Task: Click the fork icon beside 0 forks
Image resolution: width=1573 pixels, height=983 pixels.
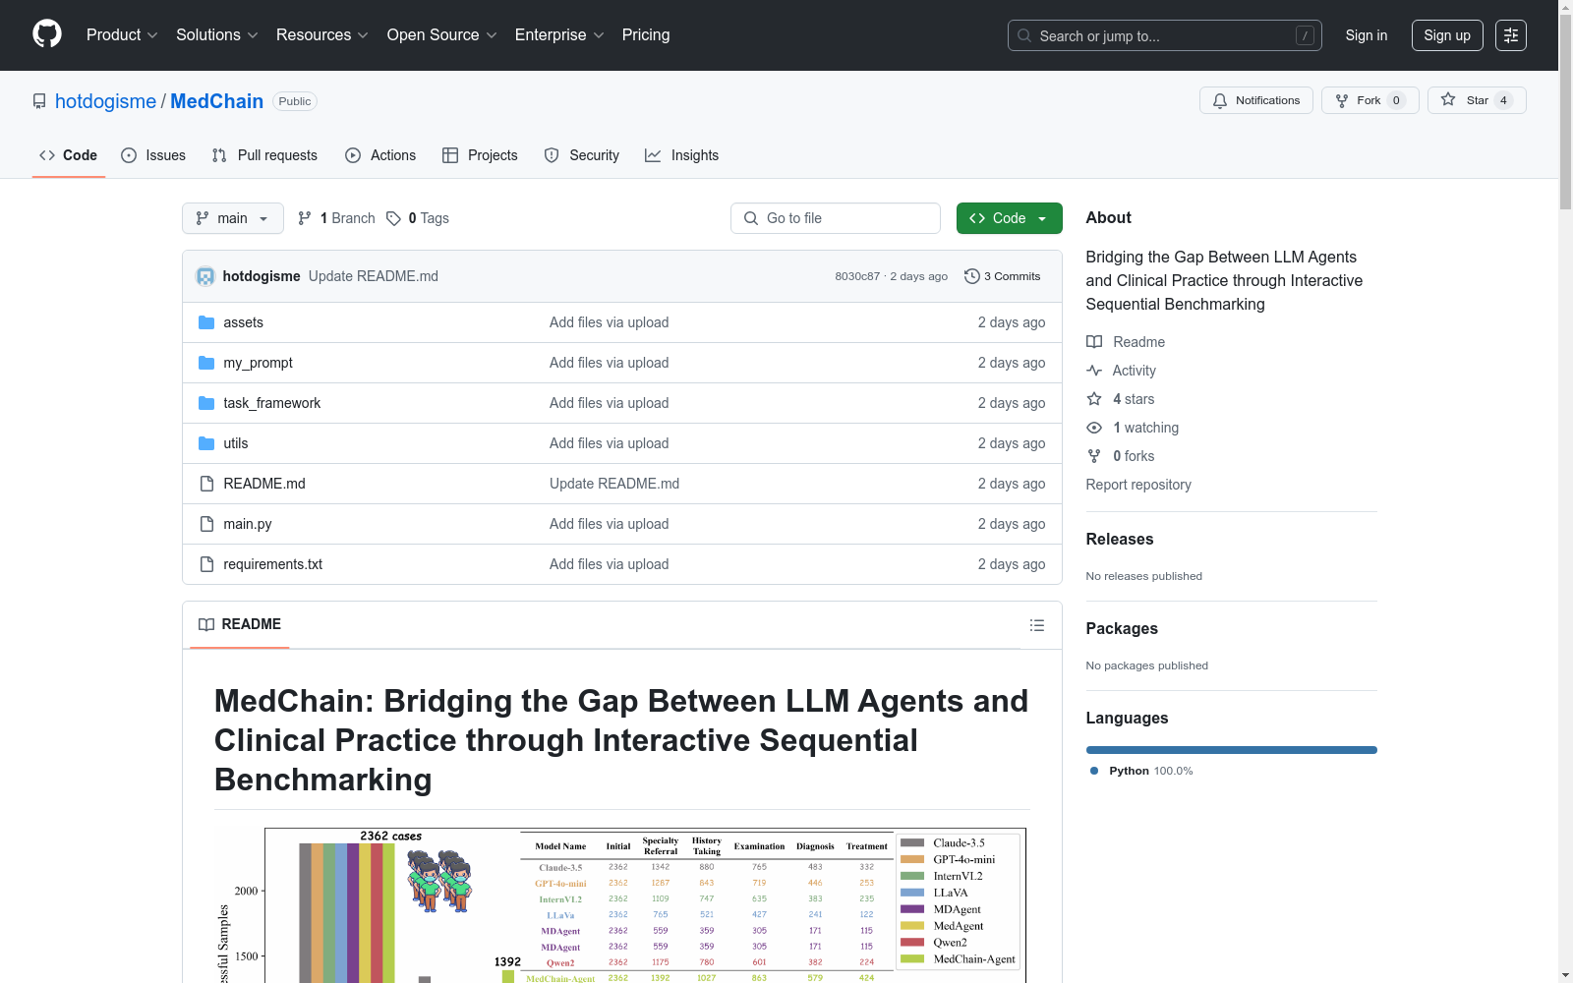Action: pyautogui.click(x=1094, y=456)
